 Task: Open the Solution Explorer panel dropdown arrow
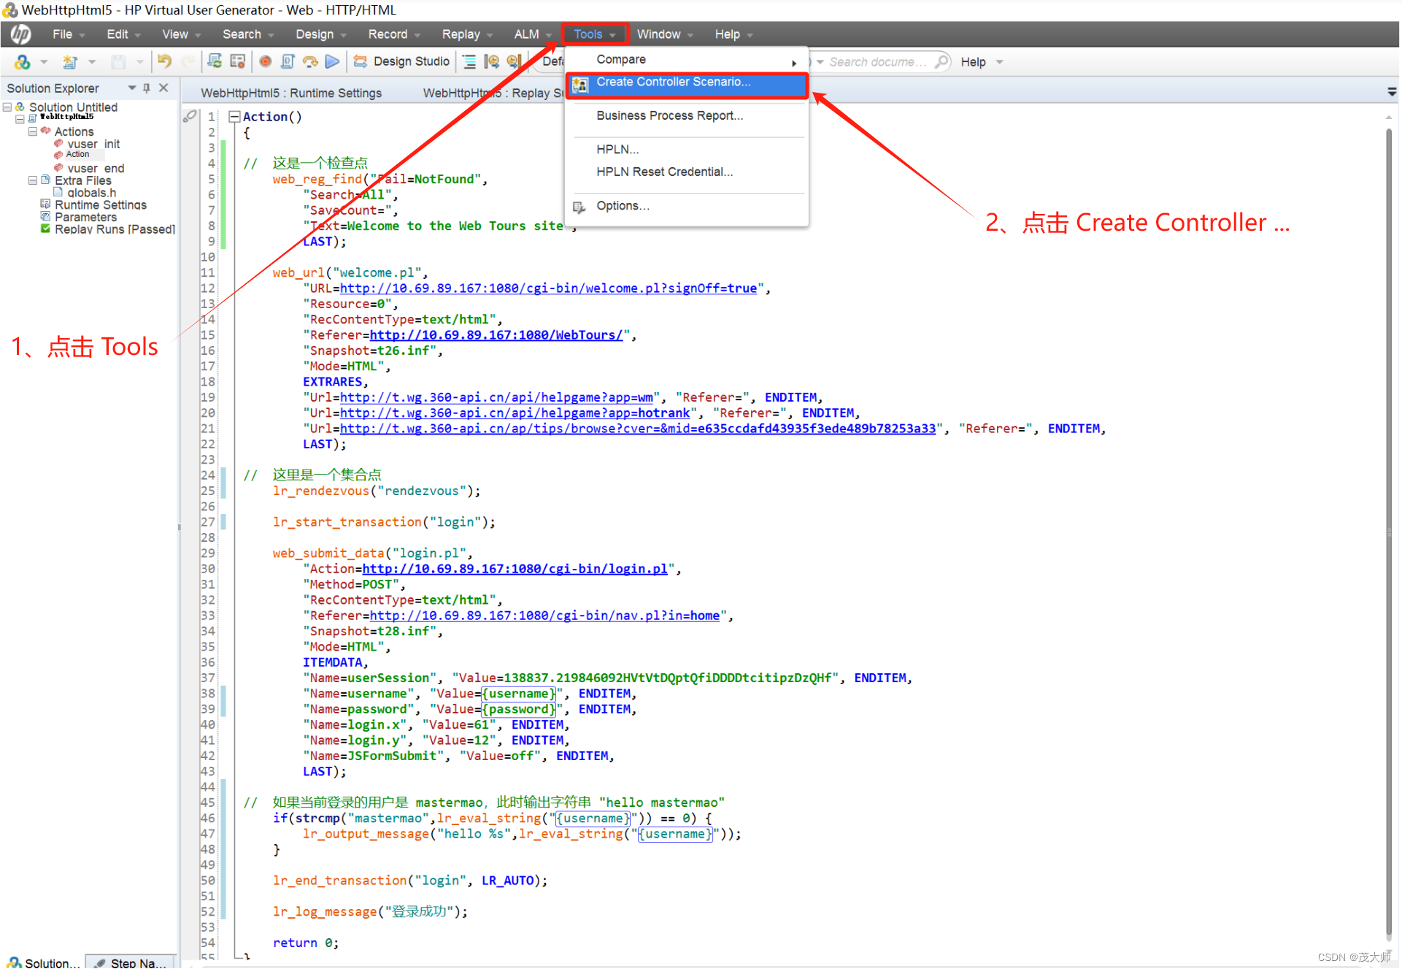point(131,88)
